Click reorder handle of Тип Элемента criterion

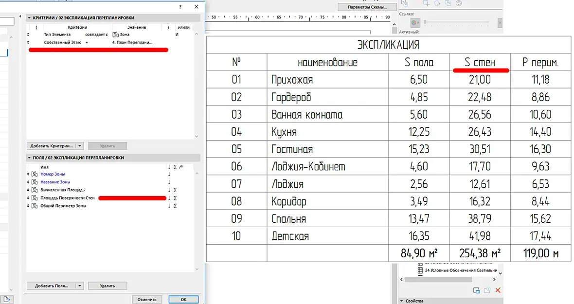click(28, 35)
